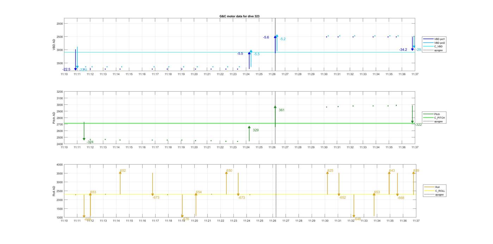Viewport: 493px width, 244px height.
Task: Click the '329' pitch data label
Action: click(256, 130)
